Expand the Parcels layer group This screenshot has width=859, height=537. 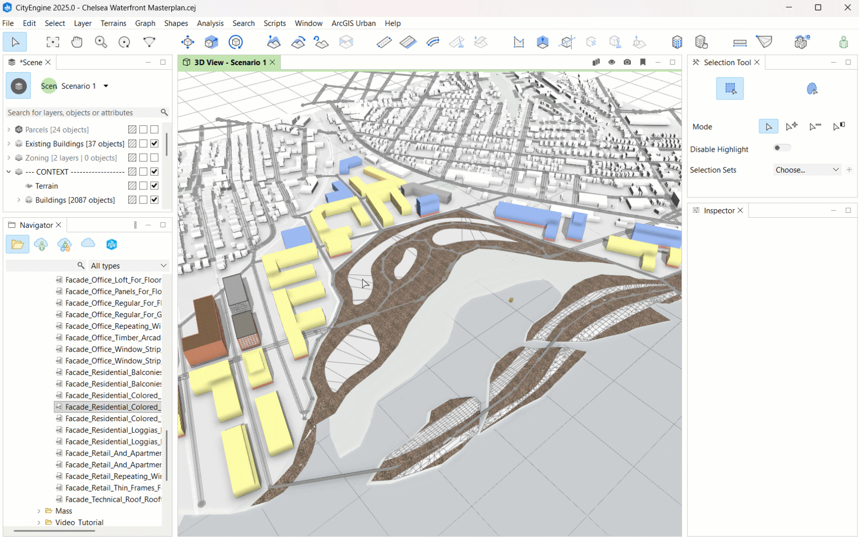(9, 130)
